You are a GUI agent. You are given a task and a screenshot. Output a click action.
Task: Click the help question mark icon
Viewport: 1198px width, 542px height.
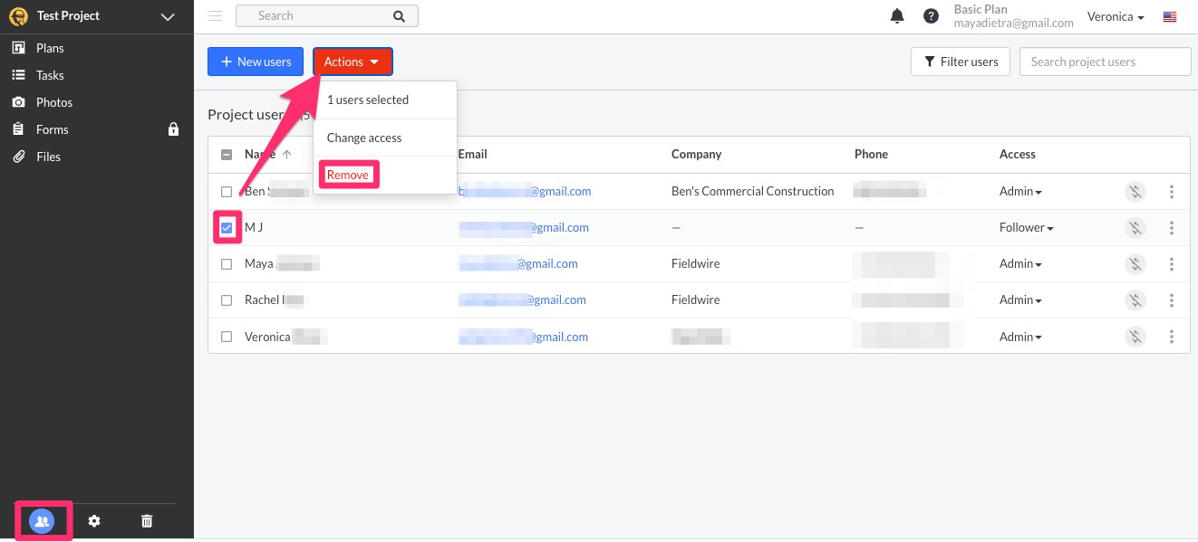(x=931, y=16)
